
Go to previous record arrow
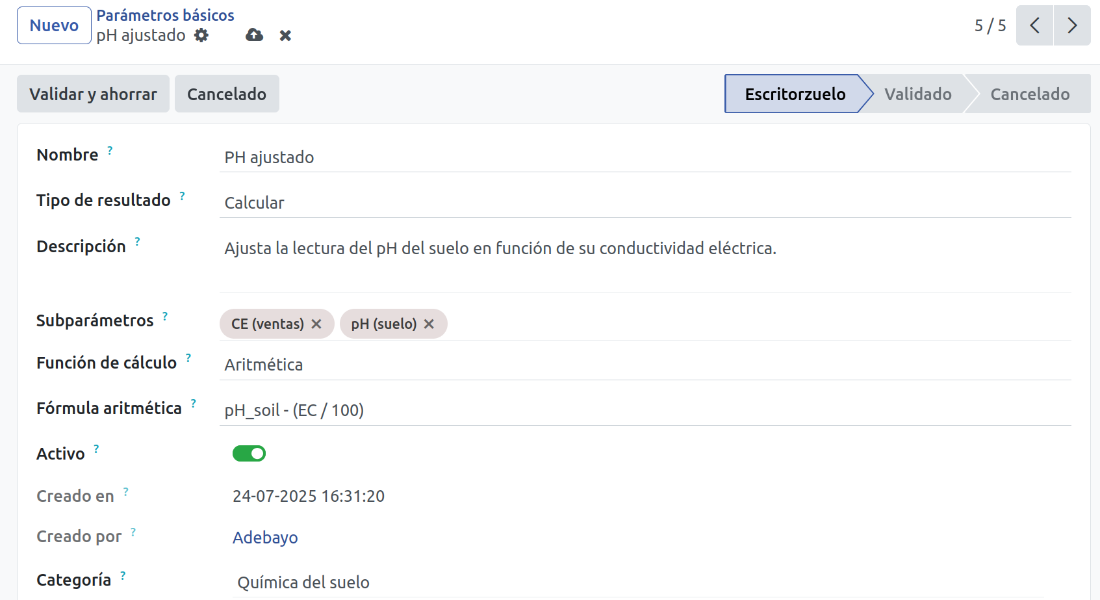pyautogui.click(x=1034, y=25)
